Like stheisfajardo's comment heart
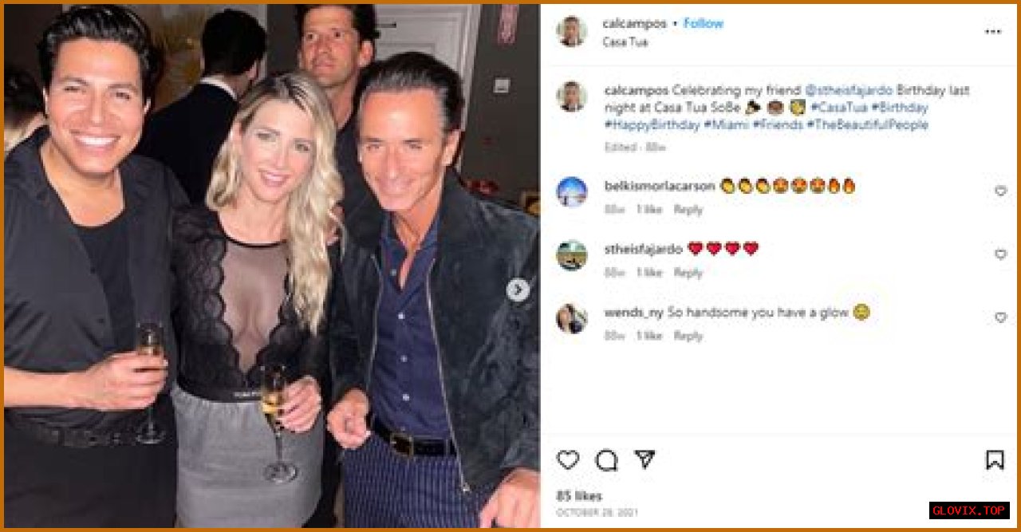 [1000, 254]
